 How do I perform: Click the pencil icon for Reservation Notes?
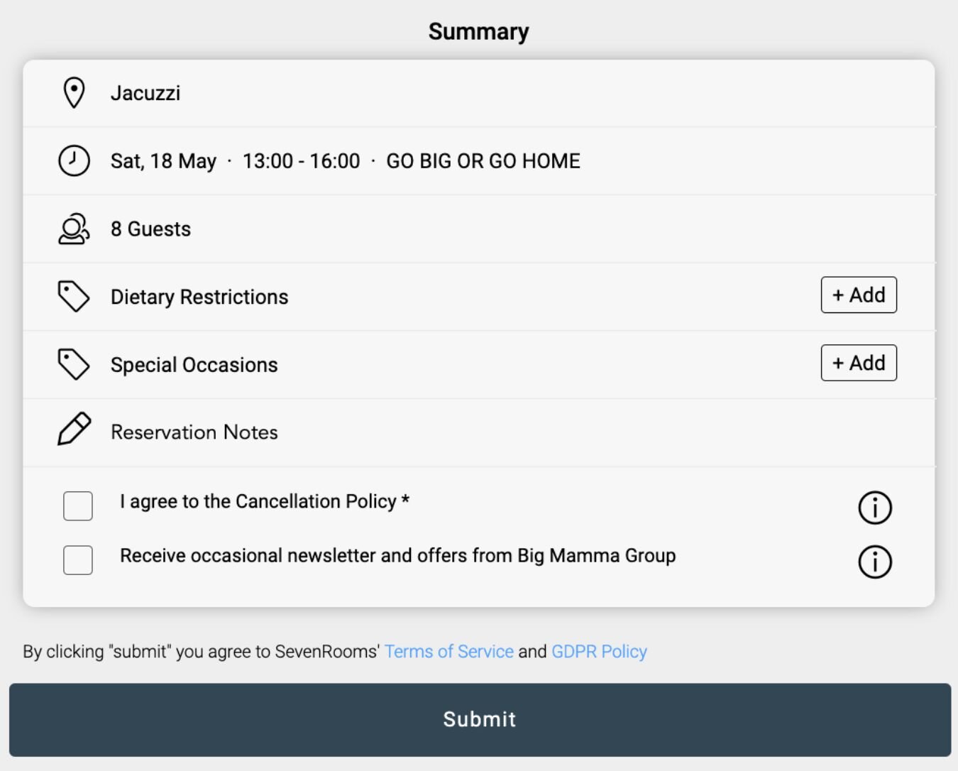[74, 430]
